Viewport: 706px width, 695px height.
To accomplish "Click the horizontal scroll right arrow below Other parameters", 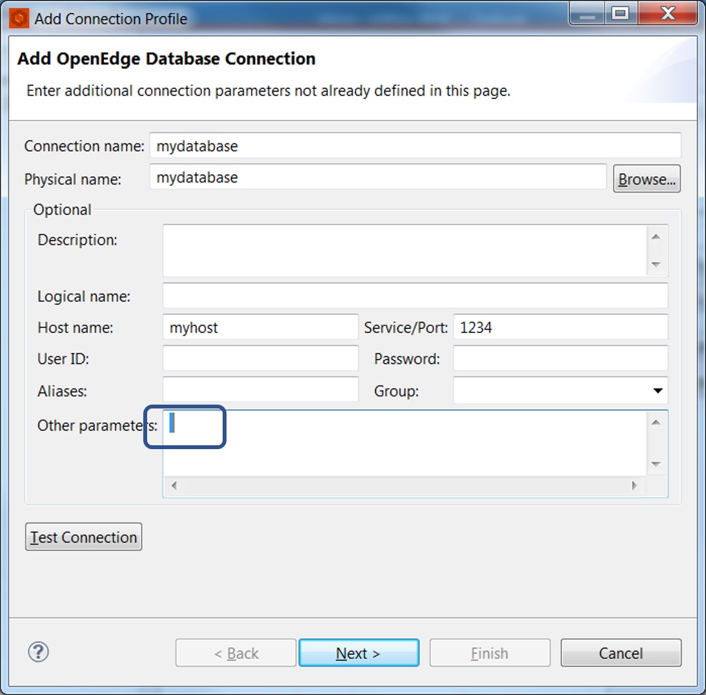I will point(634,485).
